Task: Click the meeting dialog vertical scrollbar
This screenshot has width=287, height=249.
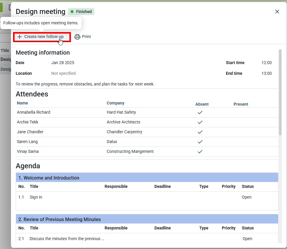Action: [x=280, y=92]
